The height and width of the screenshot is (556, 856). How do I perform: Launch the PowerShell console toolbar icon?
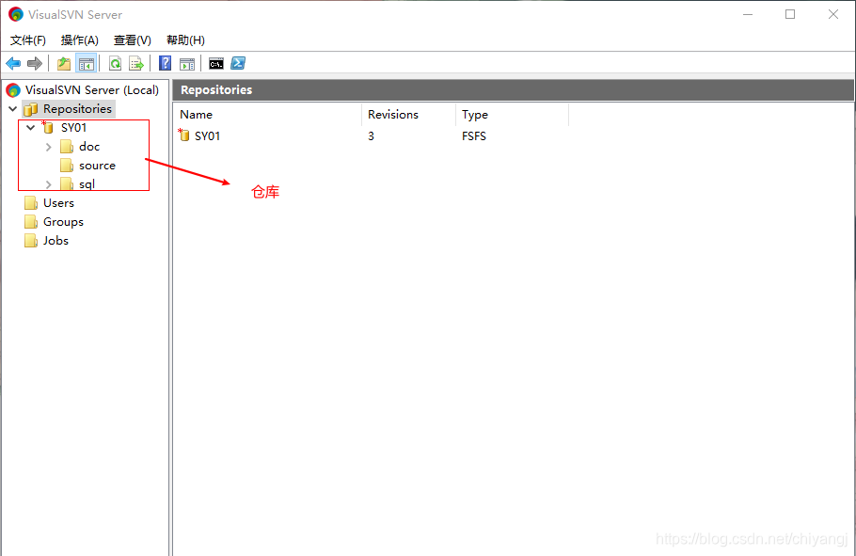(238, 63)
